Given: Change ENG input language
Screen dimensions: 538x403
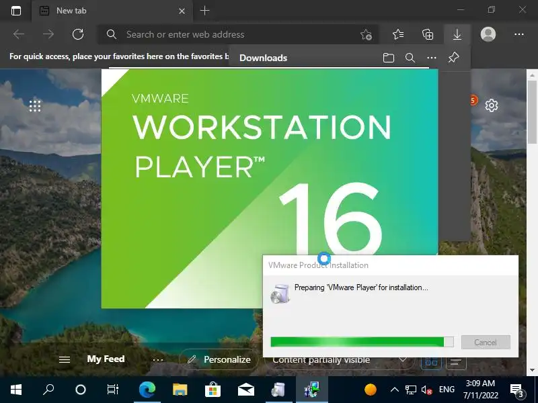Looking at the screenshot, I should tap(447, 390).
